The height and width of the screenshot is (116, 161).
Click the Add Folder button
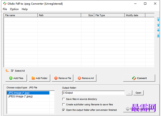[x=39, y=78]
